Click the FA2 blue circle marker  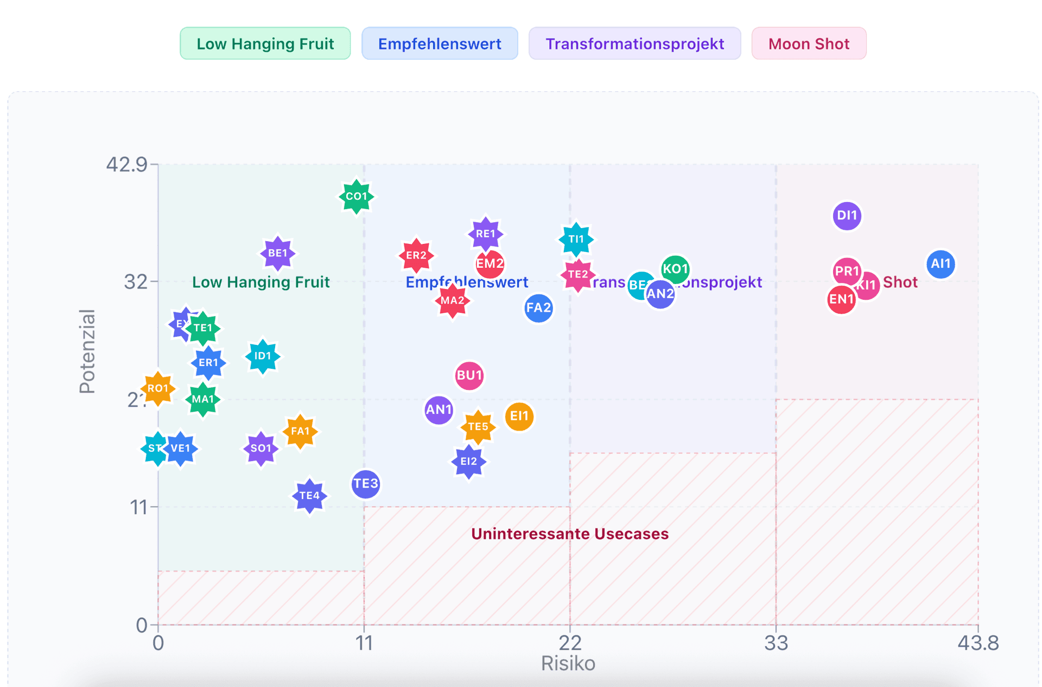538,308
